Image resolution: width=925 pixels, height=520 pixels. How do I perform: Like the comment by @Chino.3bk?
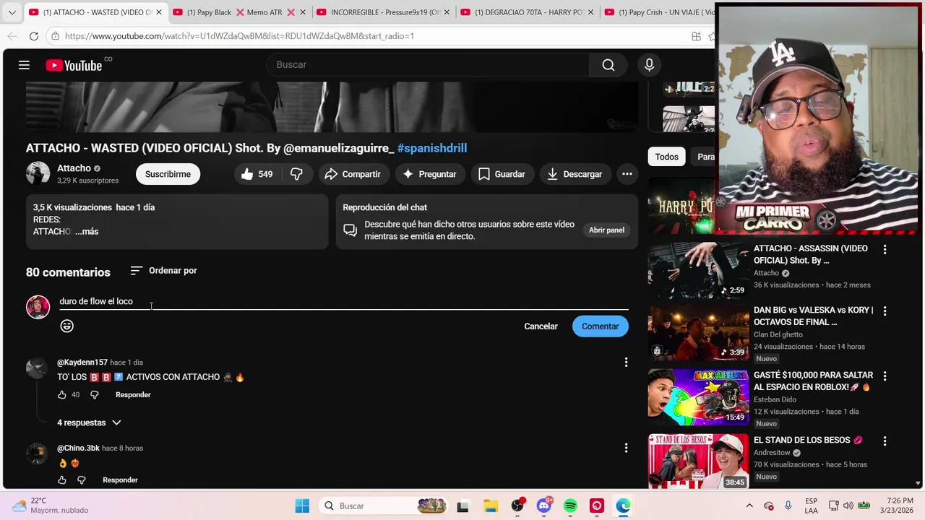click(x=62, y=480)
